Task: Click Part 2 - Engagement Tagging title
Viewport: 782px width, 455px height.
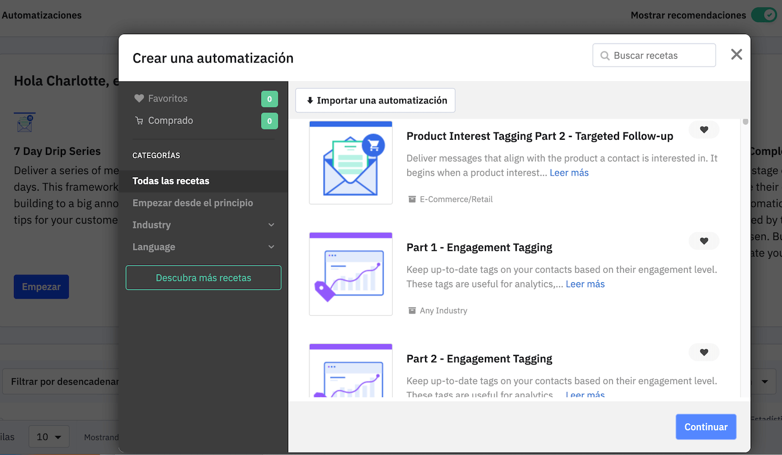Action: click(479, 358)
